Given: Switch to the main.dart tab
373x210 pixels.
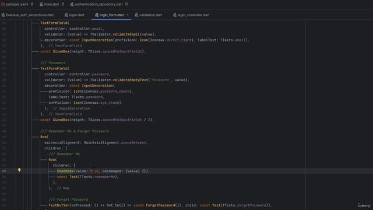Looking at the screenshot, I should point(51,4).
